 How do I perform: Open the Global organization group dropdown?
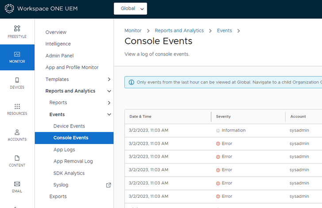(x=130, y=9)
